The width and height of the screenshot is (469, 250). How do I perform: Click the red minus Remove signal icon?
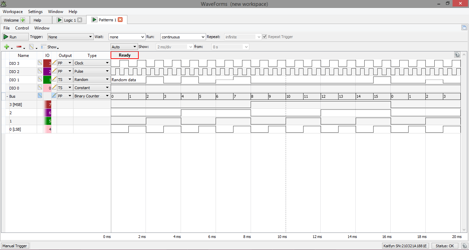[19, 47]
